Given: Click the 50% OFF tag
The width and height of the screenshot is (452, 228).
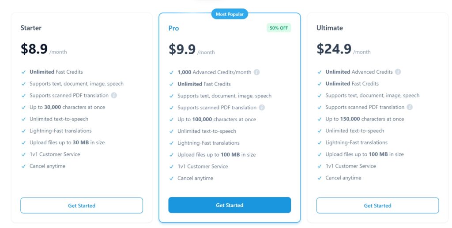Looking at the screenshot, I should point(279,28).
